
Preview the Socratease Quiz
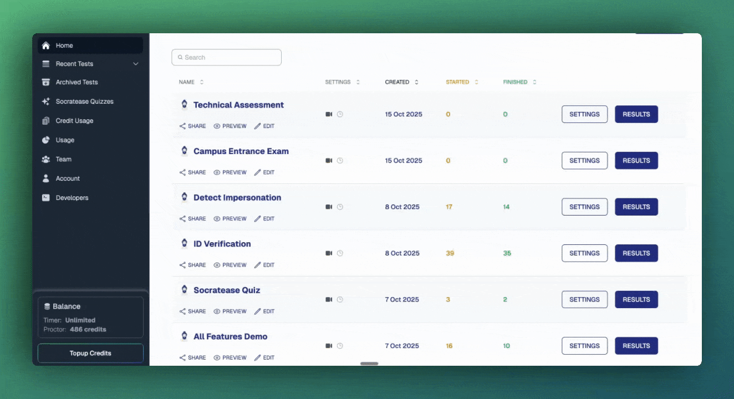point(230,311)
